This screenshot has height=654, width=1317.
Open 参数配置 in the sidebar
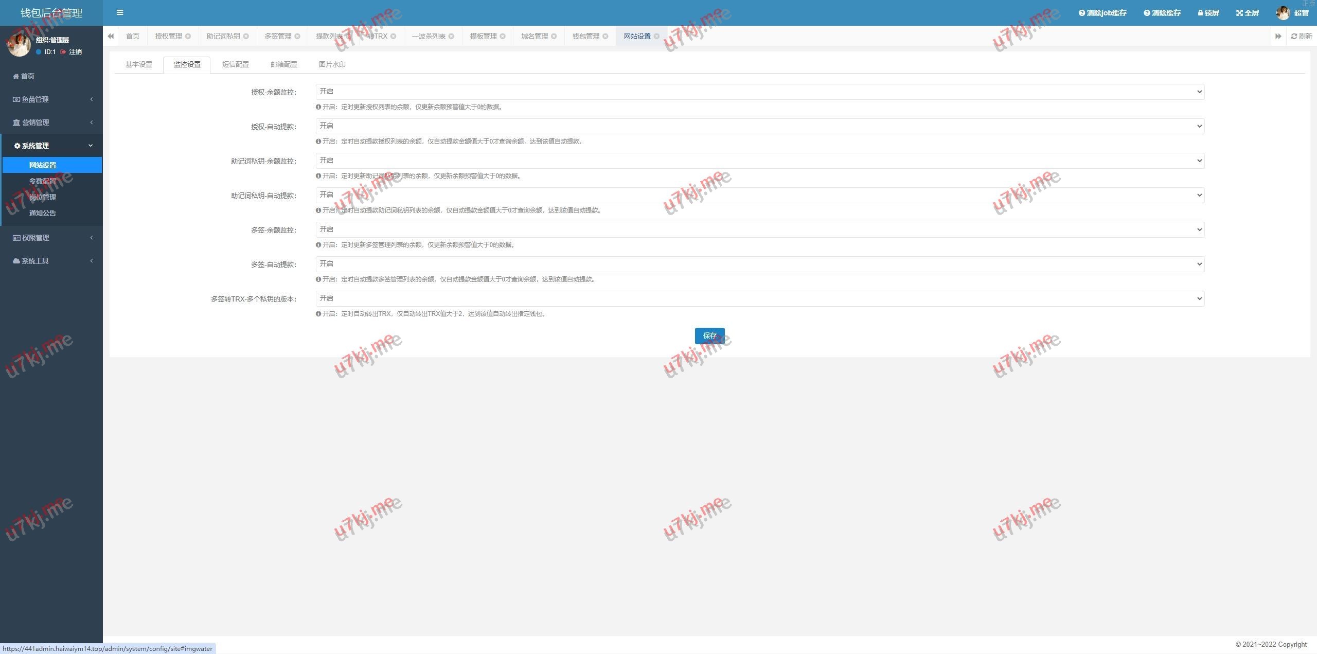click(43, 181)
